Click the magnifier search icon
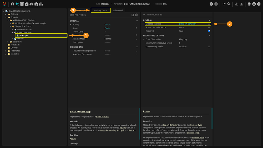This screenshot has height=148, width=263. point(229,4)
